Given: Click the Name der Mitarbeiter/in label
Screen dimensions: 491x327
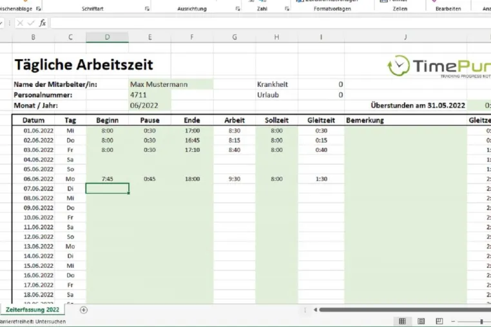Looking at the screenshot, I should (55, 84).
